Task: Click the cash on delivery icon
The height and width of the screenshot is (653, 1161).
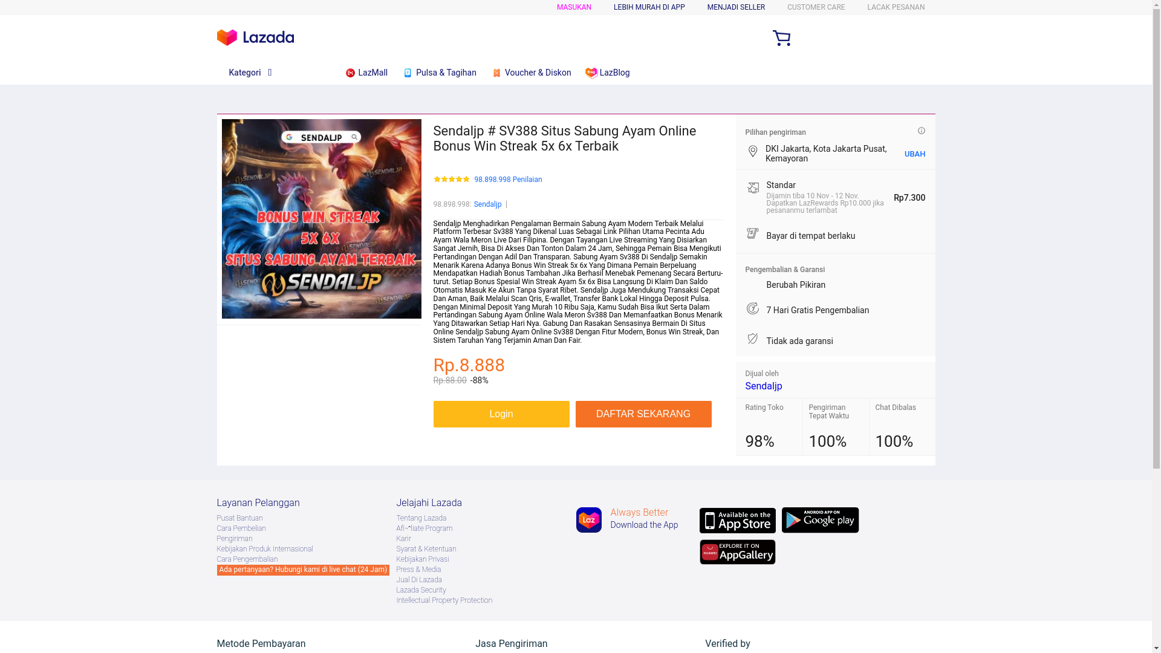Action: (752, 233)
